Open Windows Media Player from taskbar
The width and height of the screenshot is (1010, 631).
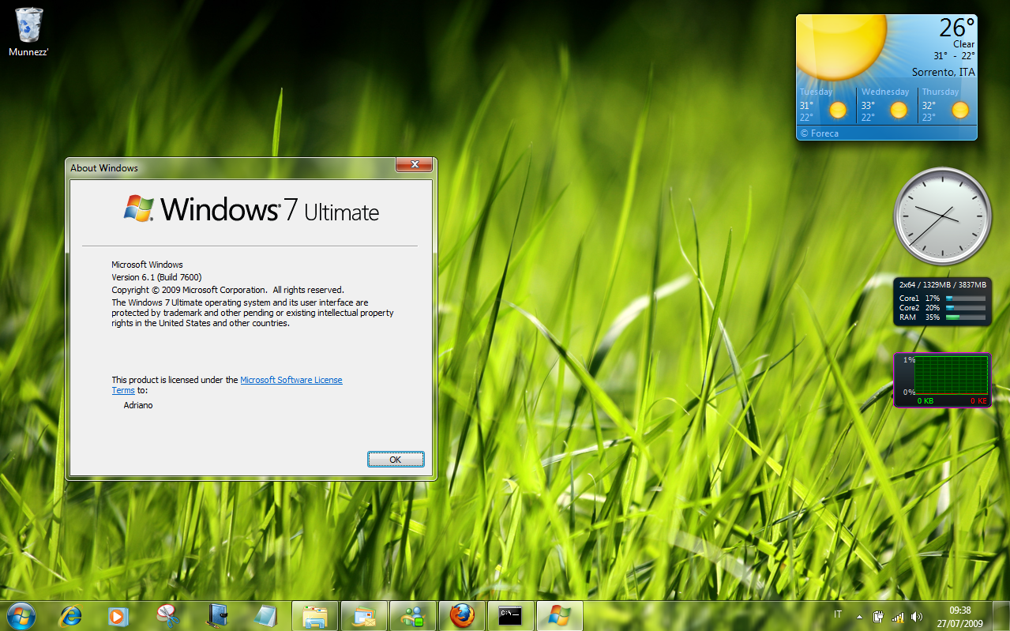tap(118, 616)
